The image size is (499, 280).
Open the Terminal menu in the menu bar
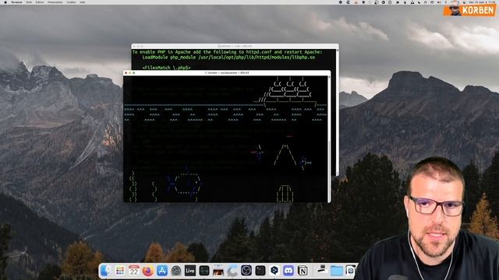click(x=16, y=2)
